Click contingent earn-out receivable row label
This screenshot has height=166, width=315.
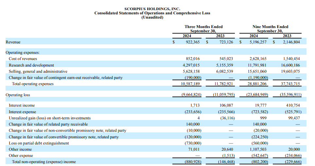click(x=66, y=78)
